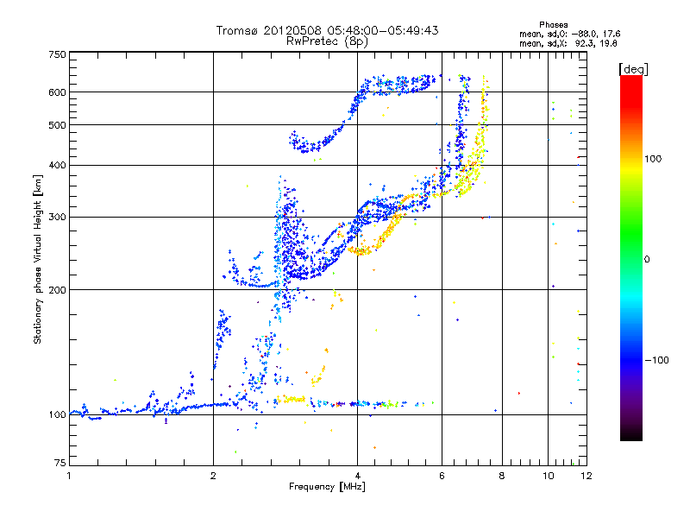Click the 'Stationary phase Virtual Height [km]' label
This screenshot has width=690, height=518.
point(38,259)
